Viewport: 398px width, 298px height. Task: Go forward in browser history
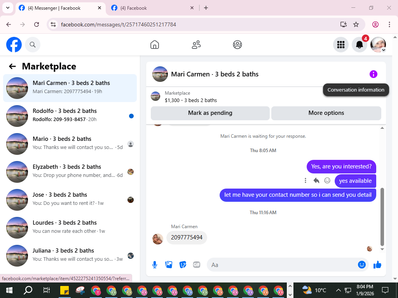click(x=23, y=24)
